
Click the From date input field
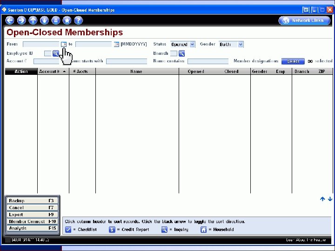(x=41, y=44)
